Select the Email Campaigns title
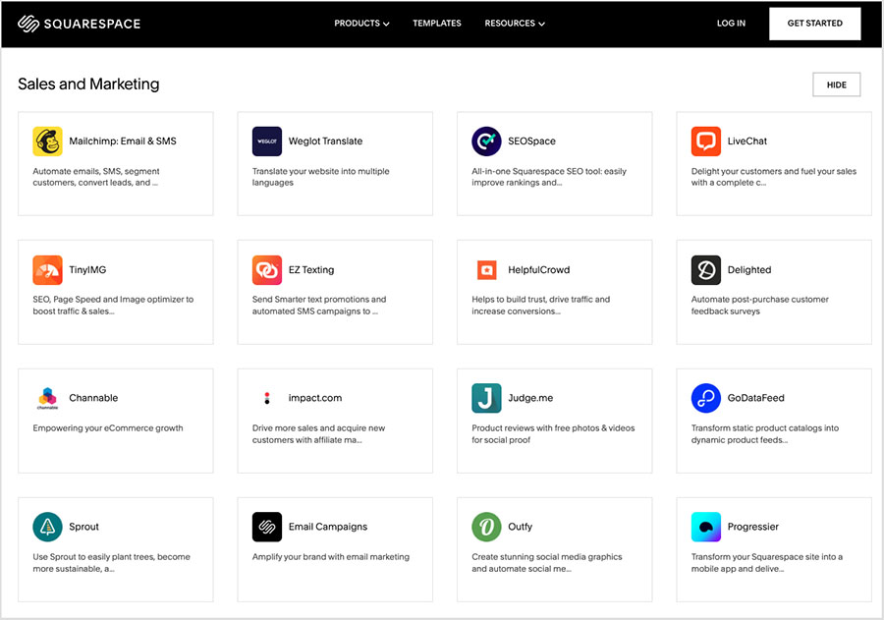This screenshot has height=620, width=884. coord(327,527)
